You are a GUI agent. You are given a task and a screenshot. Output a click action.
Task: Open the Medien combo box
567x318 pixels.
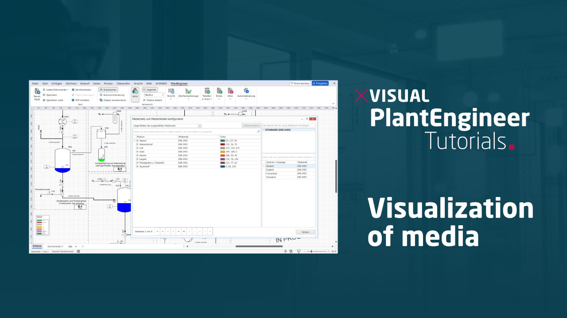[154, 95]
